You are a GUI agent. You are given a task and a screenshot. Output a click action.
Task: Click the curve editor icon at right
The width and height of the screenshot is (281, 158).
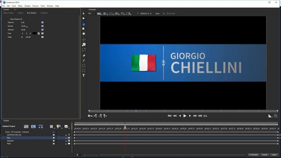[270, 116]
